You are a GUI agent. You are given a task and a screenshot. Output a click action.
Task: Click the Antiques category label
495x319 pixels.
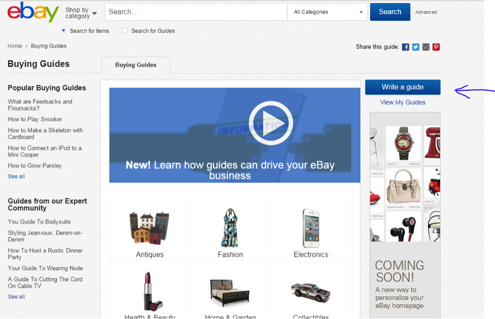150,255
